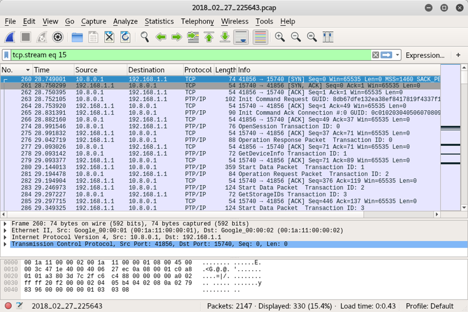Open the recent filters dropdown
This screenshot has height=312, width=468.
point(397,55)
